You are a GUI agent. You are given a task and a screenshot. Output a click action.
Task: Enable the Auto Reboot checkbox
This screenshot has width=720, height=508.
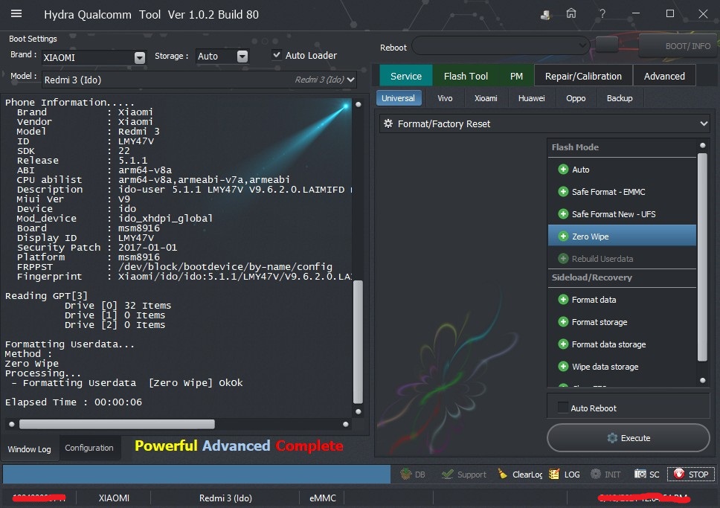562,408
